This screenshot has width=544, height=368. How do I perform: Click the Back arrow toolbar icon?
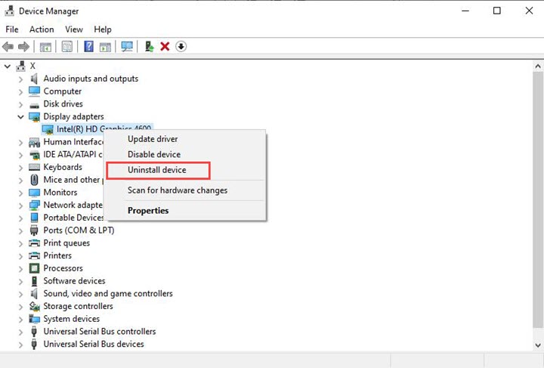[8, 47]
